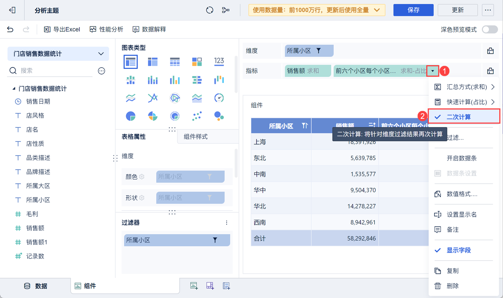
Task: Open the lineage diagram icon in header
Action: pos(225,10)
